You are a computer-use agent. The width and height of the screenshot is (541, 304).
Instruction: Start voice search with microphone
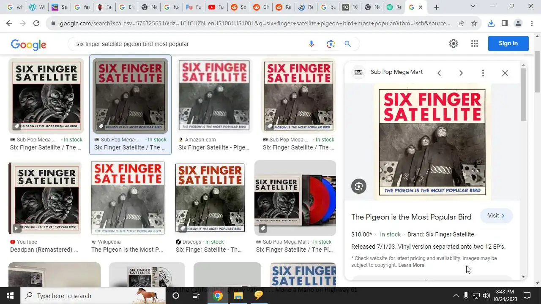pyautogui.click(x=311, y=44)
